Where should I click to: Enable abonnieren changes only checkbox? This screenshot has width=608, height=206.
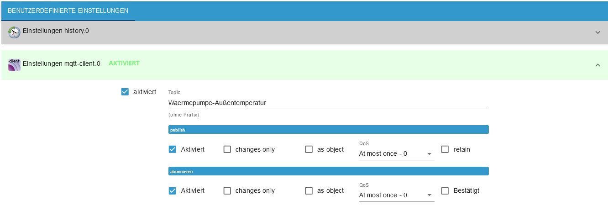(x=227, y=190)
